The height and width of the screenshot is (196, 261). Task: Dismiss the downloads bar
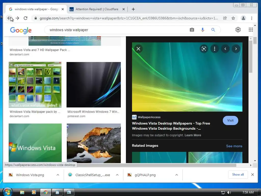coord(253,175)
